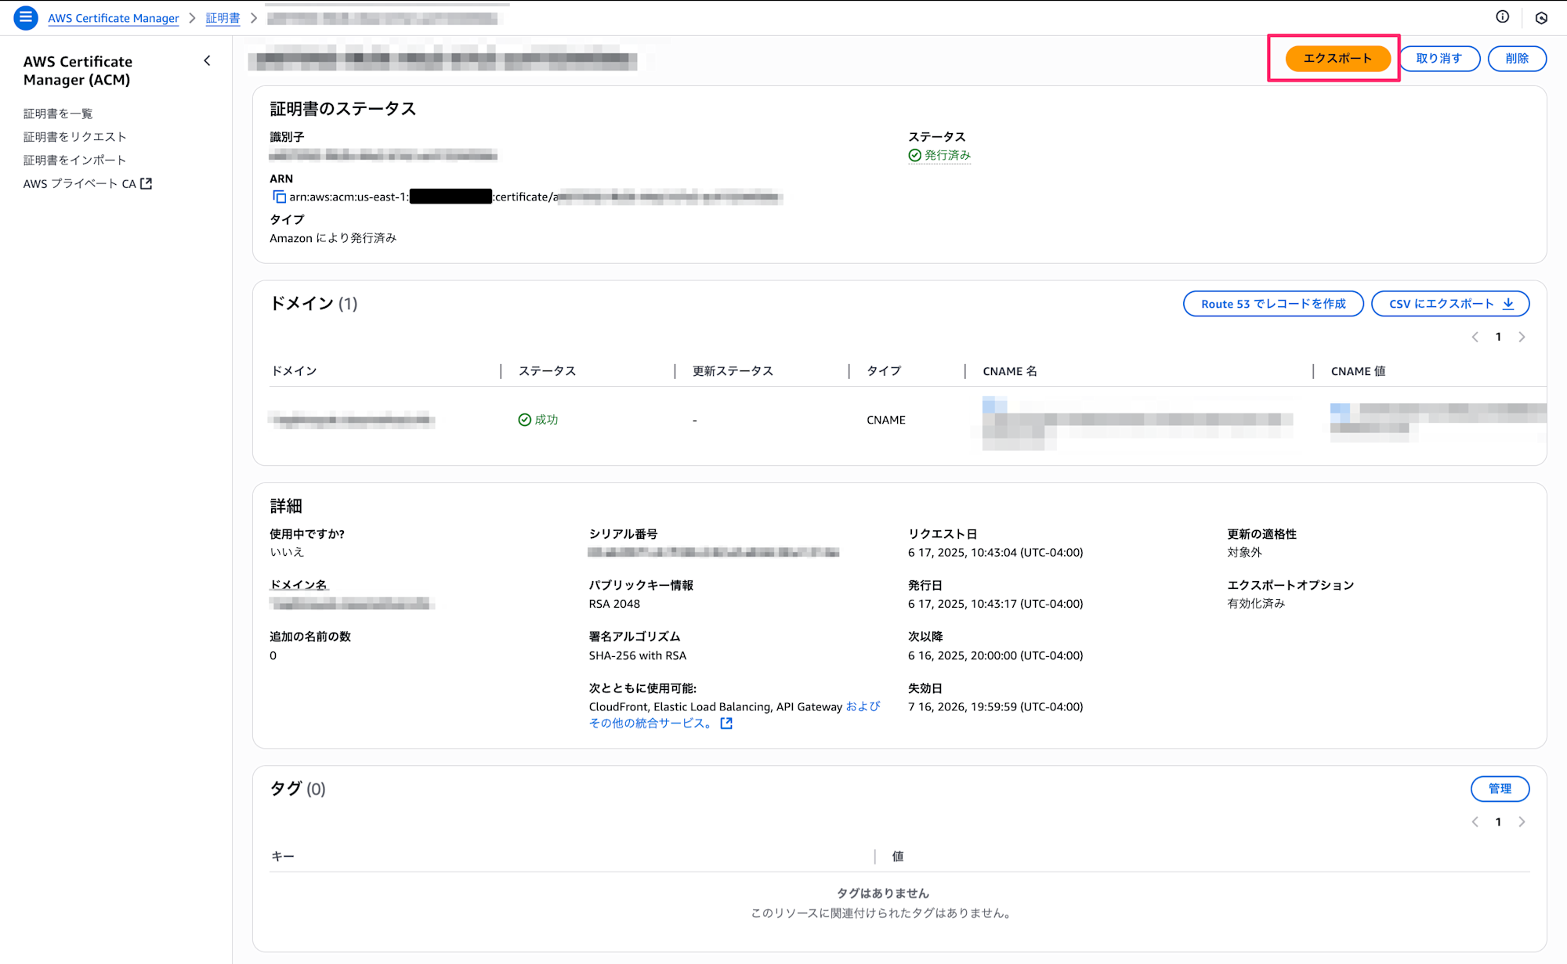Click the info circle icon in header
Viewport: 1567px width, 964px height.
1502,16
